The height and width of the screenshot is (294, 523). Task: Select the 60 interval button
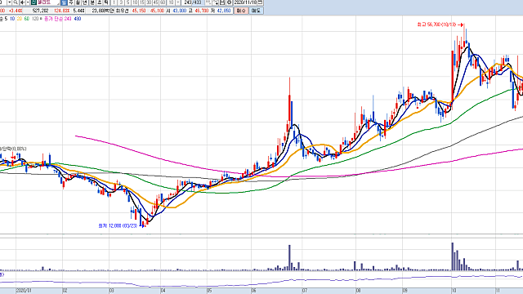(x=163, y=2)
